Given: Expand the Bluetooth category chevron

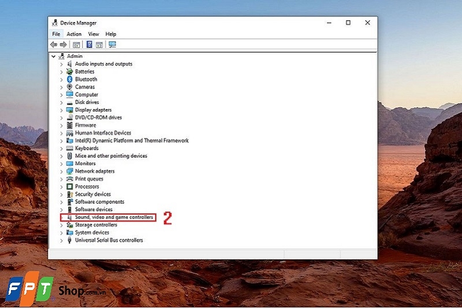Looking at the screenshot, I should (61, 79).
